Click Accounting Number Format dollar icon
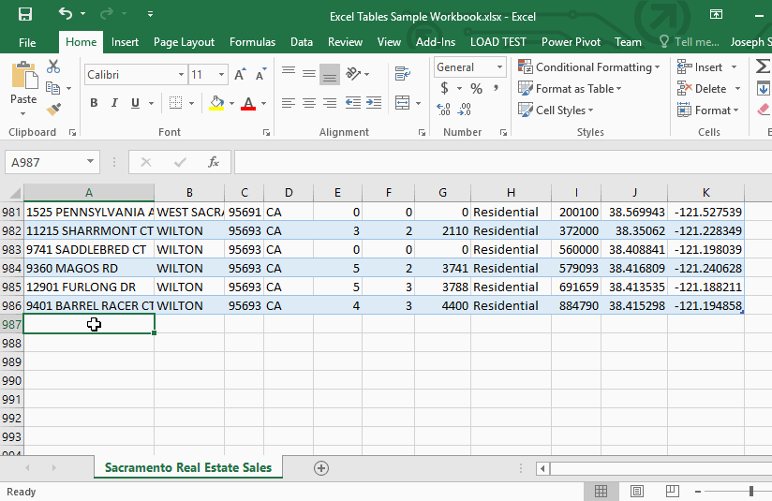This screenshot has width=772, height=501. point(445,88)
